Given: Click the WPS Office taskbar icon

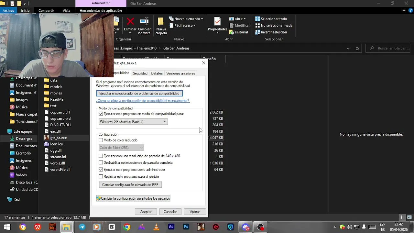Looking at the screenshot, I should [x=38, y=227].
